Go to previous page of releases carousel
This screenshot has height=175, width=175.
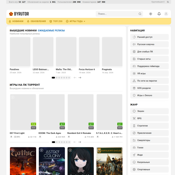[x=75, y=78]
